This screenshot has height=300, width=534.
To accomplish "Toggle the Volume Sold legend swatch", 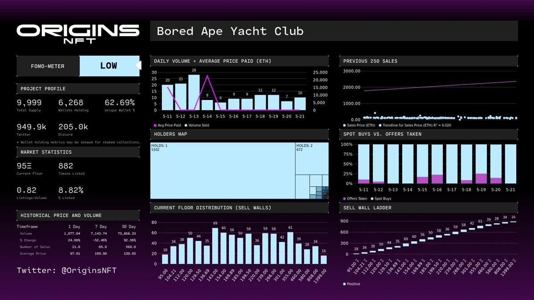I will 186,125.
